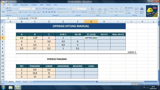Click inside the formula bar text
Screen dimensions: 160x90
[33, 18]
